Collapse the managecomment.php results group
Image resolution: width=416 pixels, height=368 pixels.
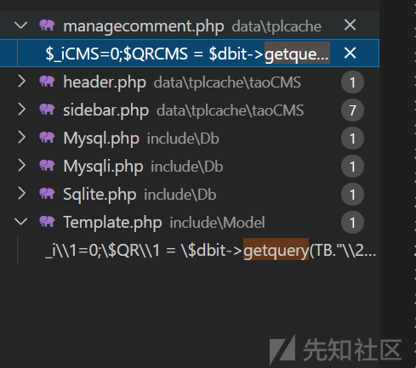20,25
